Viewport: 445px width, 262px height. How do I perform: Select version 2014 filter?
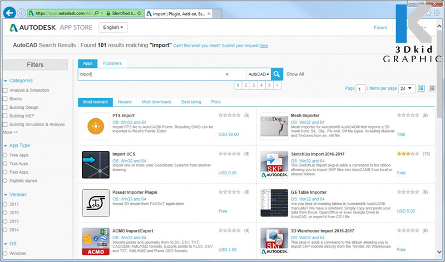(x=5, y=230)
